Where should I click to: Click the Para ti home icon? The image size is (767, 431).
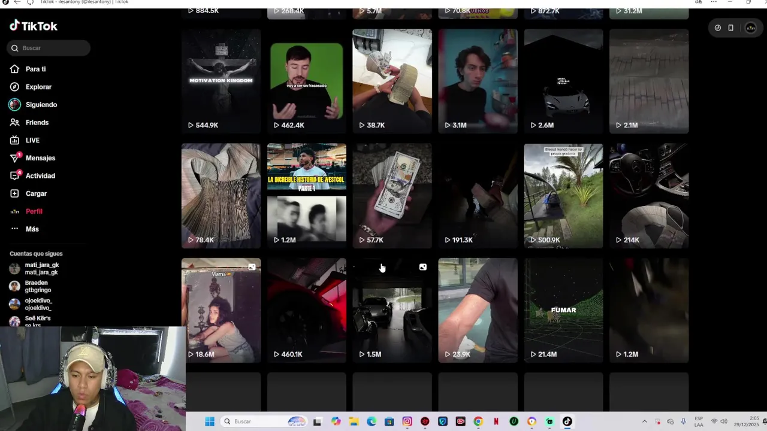[x=14, y=69]
